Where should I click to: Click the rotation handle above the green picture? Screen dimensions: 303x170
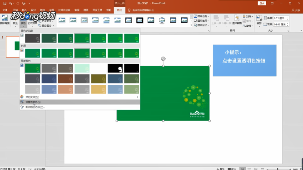point(164,59)
